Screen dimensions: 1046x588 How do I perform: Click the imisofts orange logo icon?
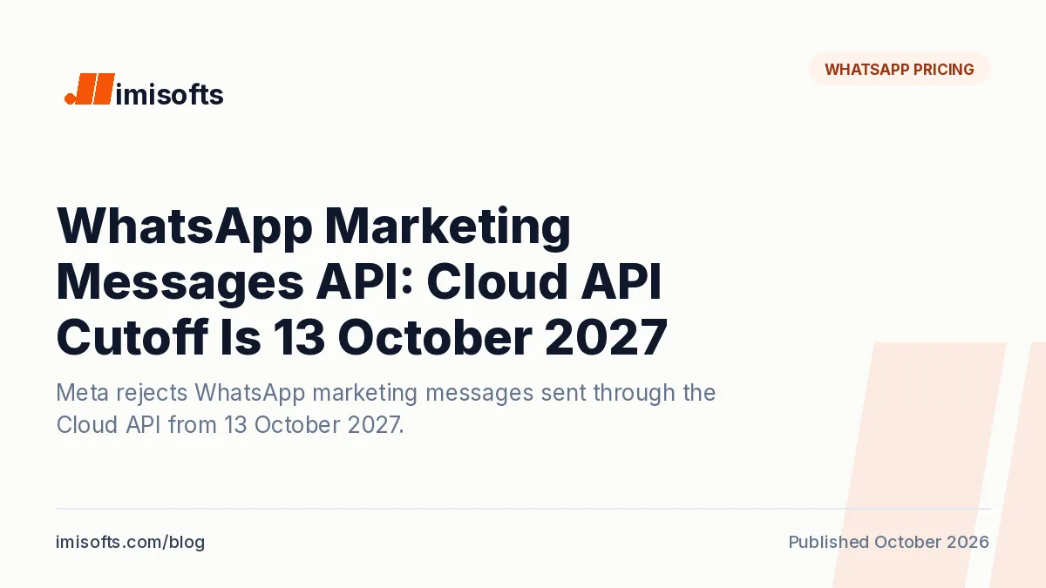(89, 90)
